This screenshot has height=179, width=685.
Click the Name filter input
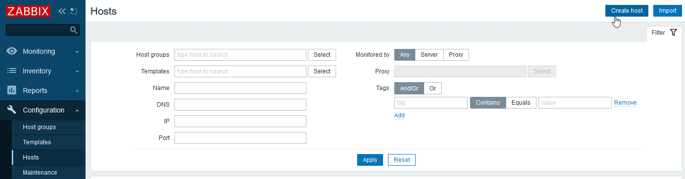(x=240, y=88)
